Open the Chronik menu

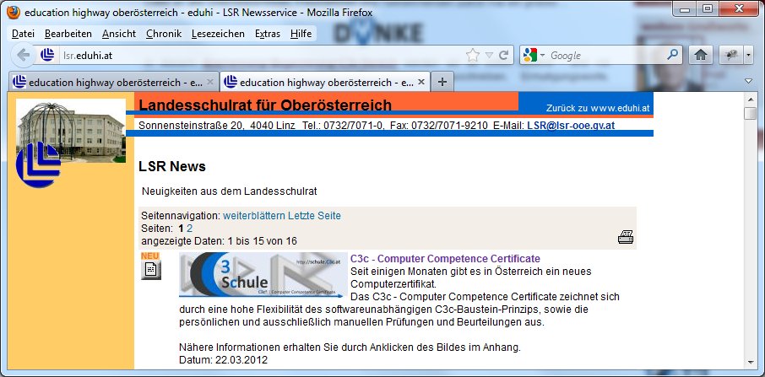pyautogui.click(x=163, y=34)
